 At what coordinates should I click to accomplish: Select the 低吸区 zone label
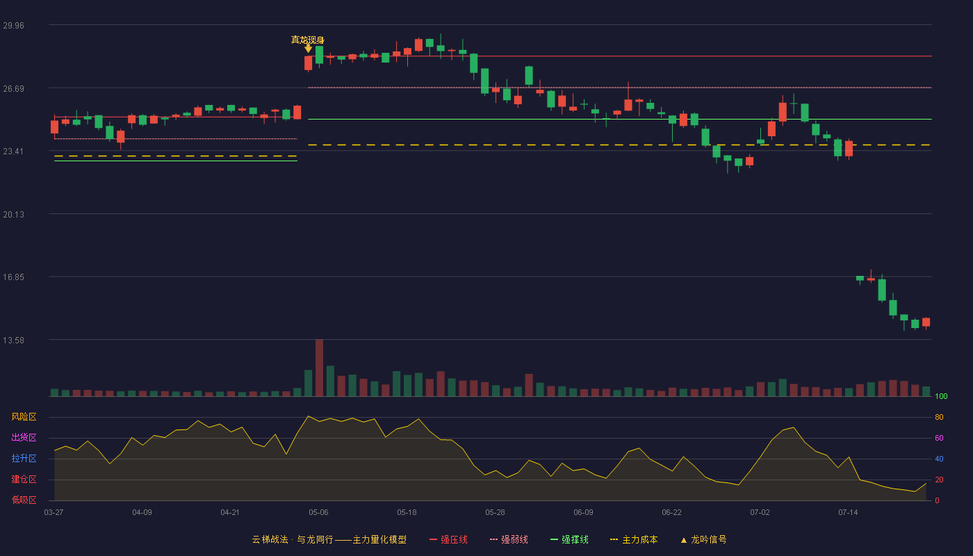coord(24,500)
